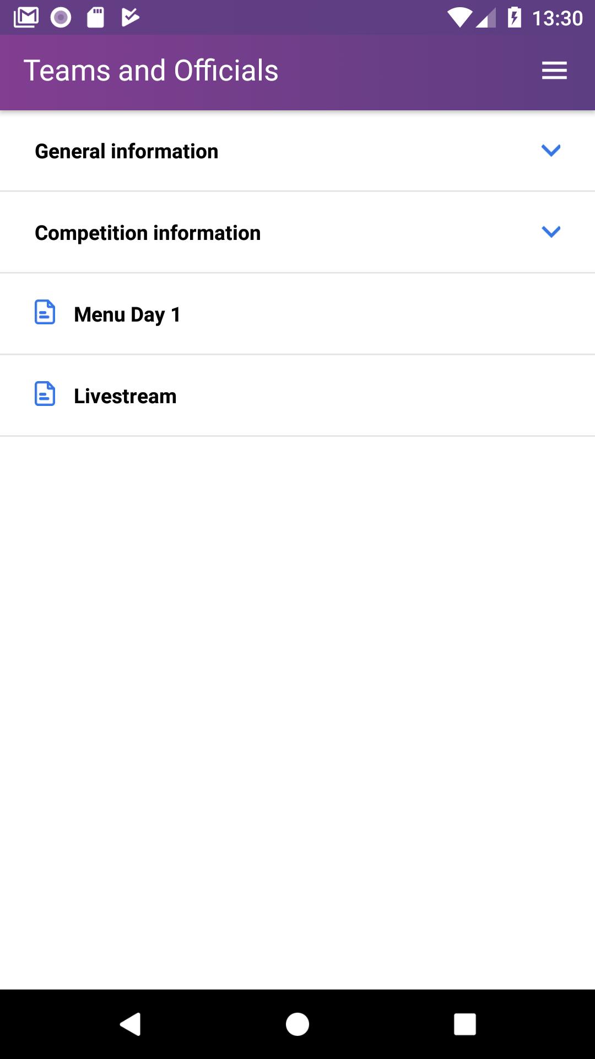The image size is (595, 1059).
Task: Tap the cellular signal strength icon
Action: pos(486,18)
